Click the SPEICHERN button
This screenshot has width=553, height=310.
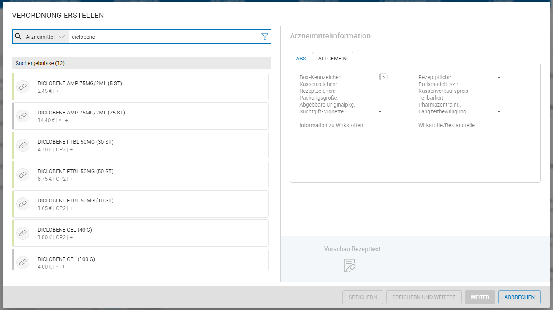point(363,297)
